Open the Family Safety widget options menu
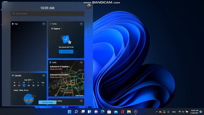Screen dimensions: 204x115 click(81, 101)
